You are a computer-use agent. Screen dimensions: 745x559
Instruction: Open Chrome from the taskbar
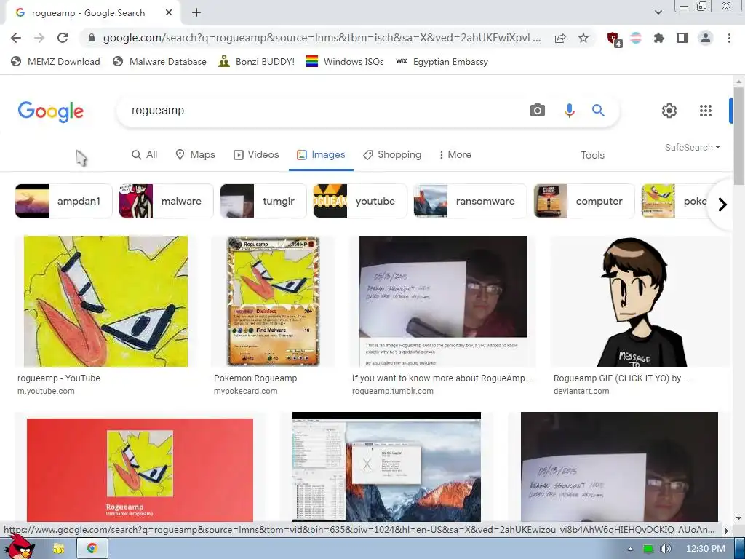92,548
